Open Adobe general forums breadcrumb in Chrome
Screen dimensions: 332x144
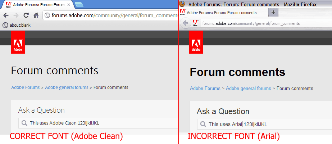coord(67,87)
